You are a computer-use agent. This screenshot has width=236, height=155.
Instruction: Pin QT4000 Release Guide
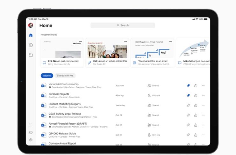189,135
